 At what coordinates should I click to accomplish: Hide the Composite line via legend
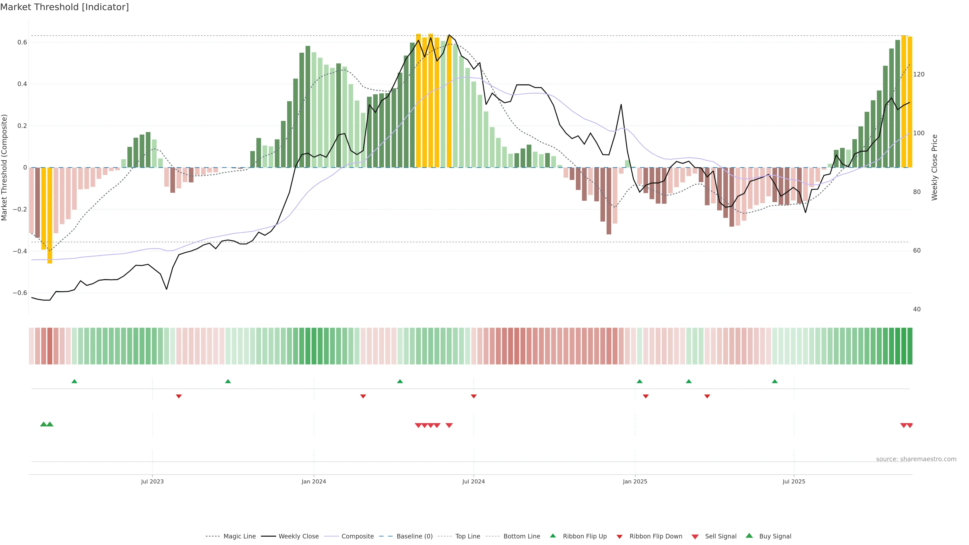[x=357, y=536]
